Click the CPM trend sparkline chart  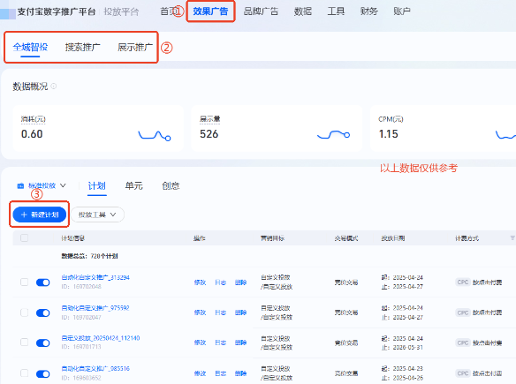tap(505, 135)
